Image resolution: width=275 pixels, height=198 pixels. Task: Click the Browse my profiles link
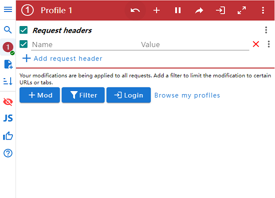[187, 95]
